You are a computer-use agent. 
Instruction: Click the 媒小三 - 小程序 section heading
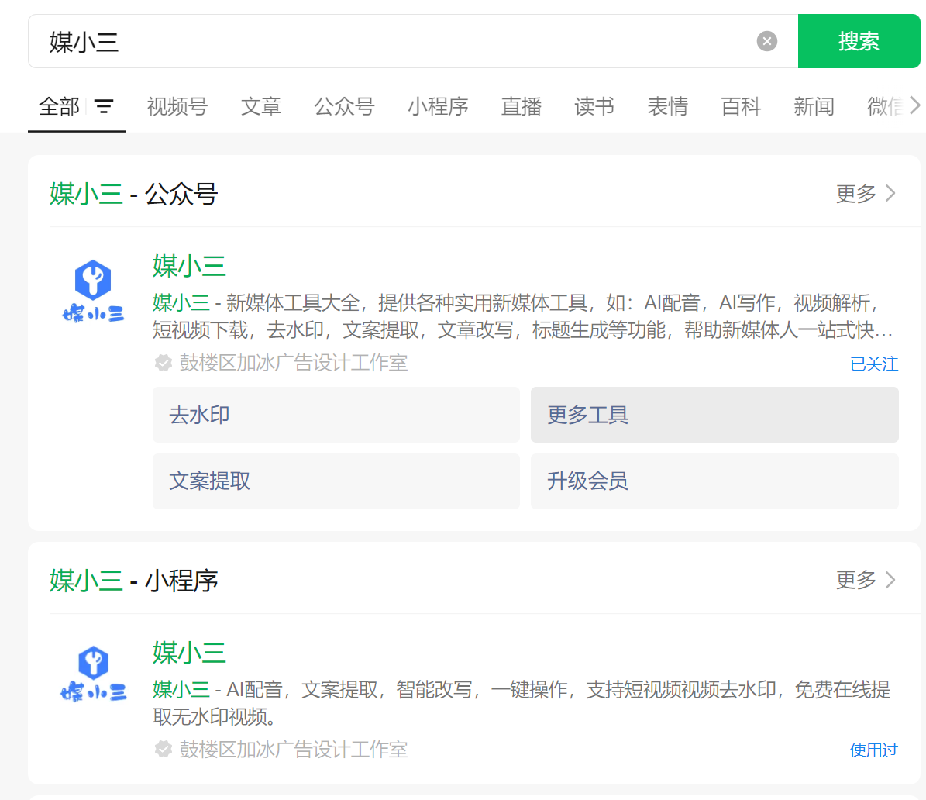[x=133, y=581]
